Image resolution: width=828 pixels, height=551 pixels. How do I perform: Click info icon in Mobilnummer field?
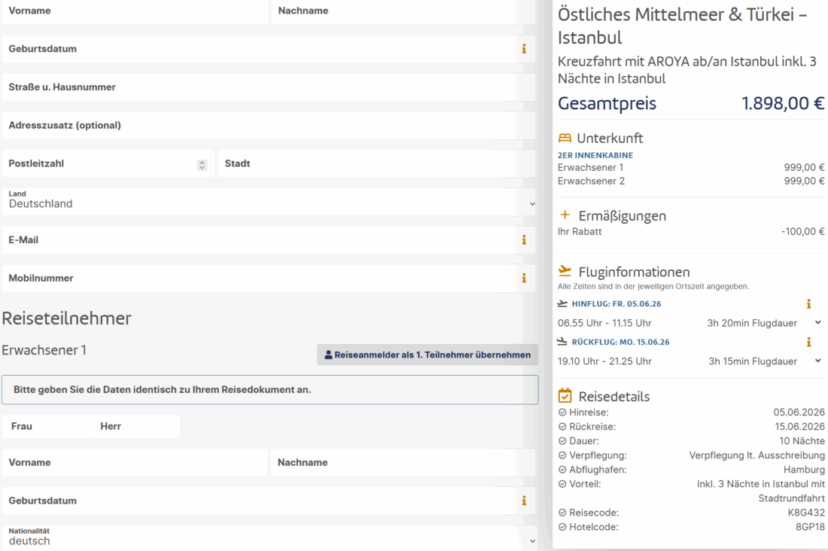[524, 279]
